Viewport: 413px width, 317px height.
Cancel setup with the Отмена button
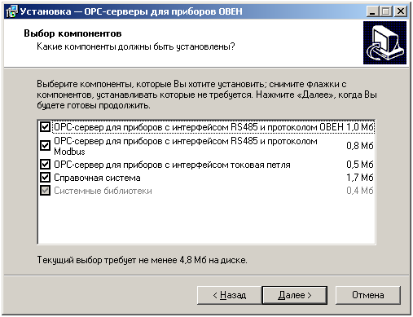click(368, 295)
